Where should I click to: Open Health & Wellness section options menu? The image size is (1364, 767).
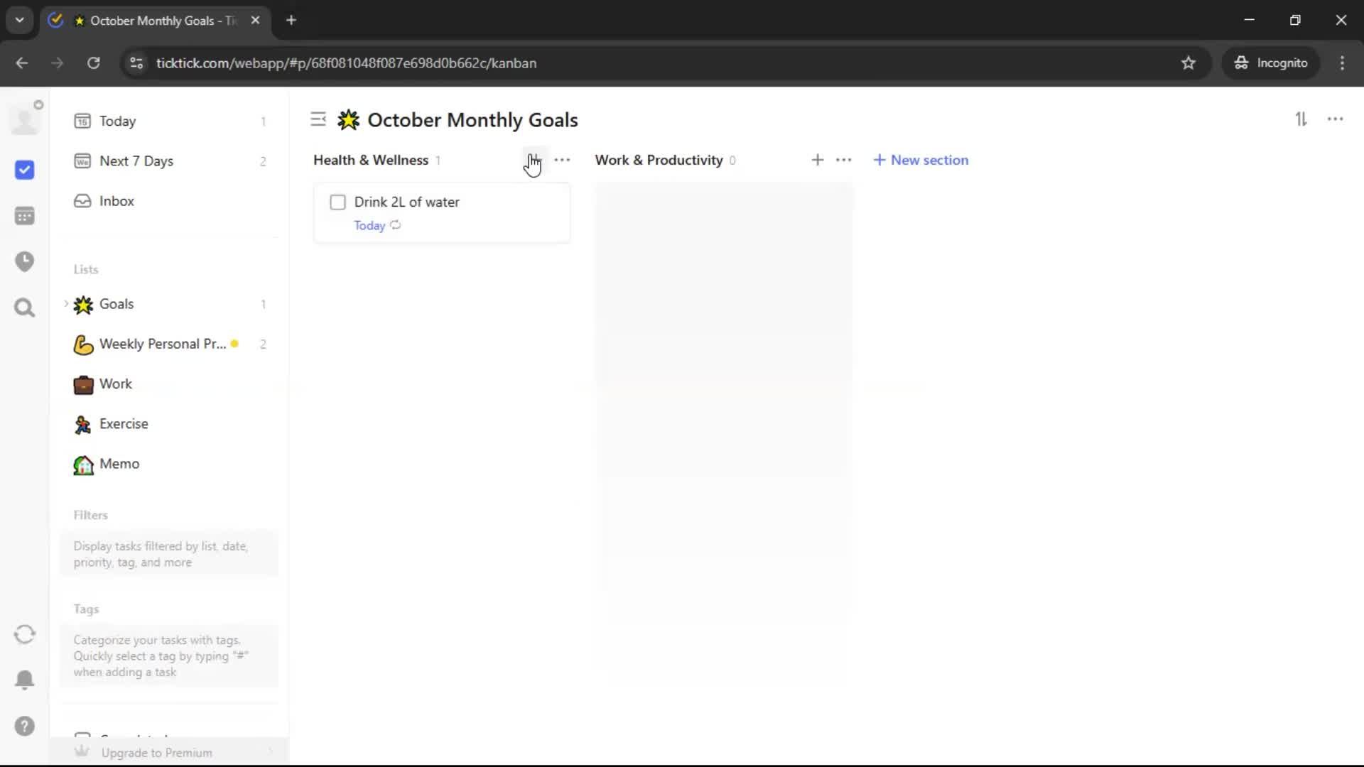[562, 161]
